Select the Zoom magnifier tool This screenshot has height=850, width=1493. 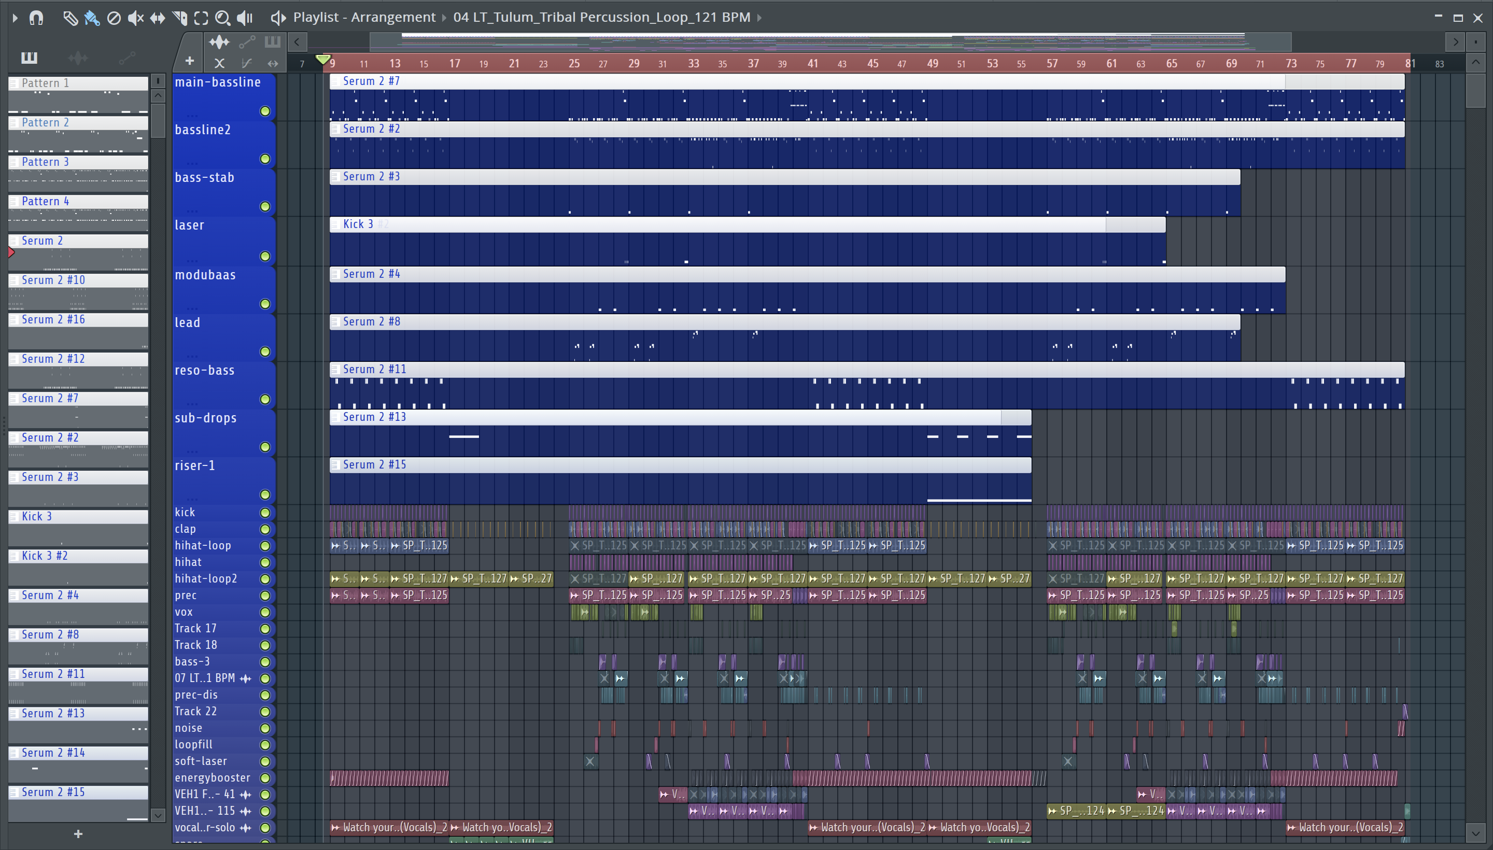222,18
